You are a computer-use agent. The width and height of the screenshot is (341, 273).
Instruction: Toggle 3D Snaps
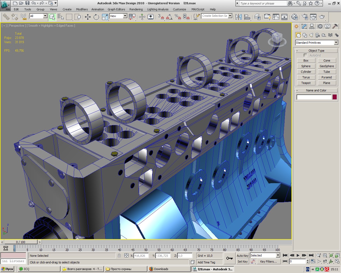(161, 17)
